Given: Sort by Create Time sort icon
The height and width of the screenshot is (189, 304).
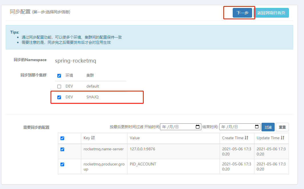Looking at the screenshot, I should coord(247,138).
